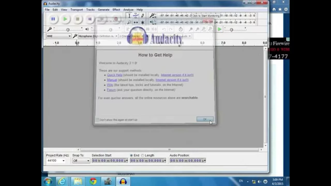Click the playback speed slider thumb
The width and height of the screenshot is (331, 186).
click(231, 30)
